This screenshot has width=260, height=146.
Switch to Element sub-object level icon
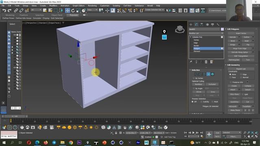(x=212, y=74)
